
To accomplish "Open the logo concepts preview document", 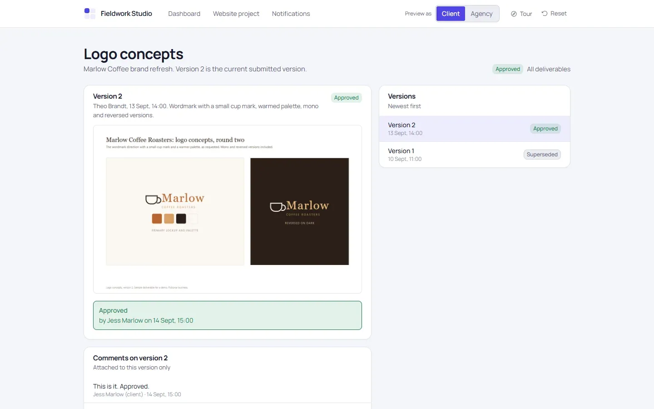I will pos(227,209).
